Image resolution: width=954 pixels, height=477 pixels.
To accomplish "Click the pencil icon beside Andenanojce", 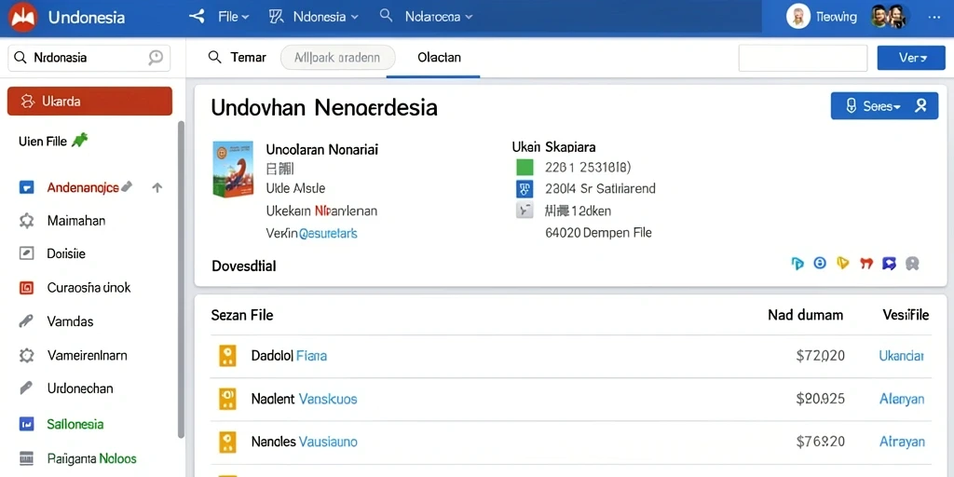I will 127,186.
